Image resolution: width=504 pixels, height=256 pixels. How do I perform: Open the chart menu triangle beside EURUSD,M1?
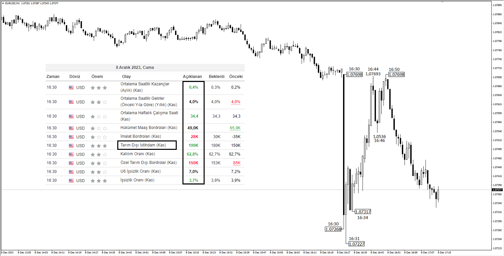point(3,3)
